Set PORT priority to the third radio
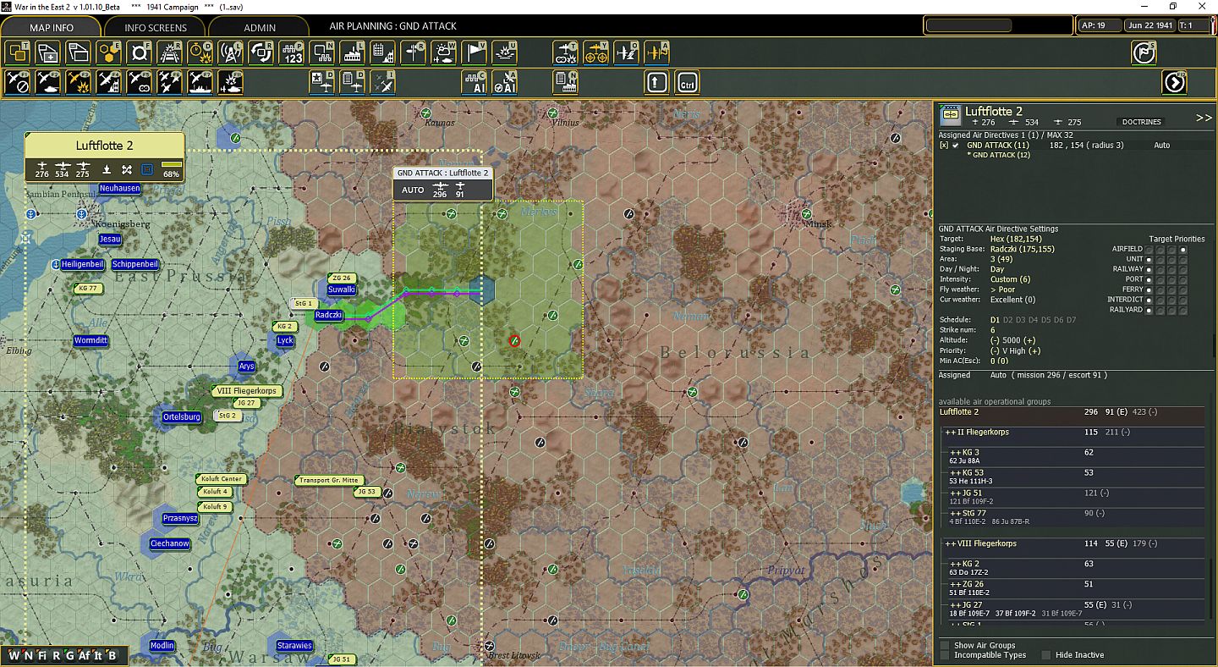The width and height of the screenshot is (1218, 667). (x=1171, y=280)
